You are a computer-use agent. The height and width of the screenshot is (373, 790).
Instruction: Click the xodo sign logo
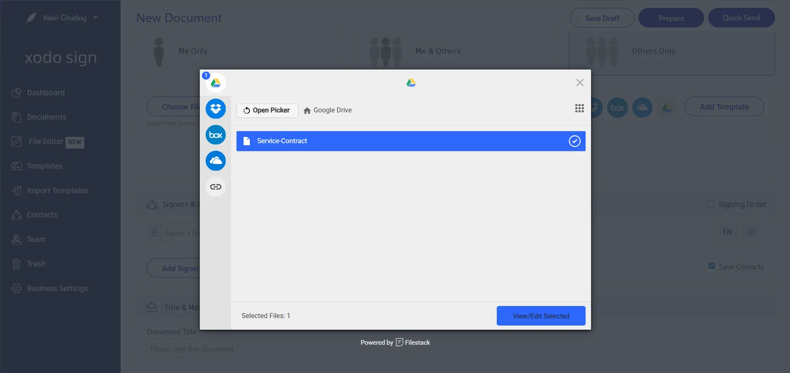[60, 57]
